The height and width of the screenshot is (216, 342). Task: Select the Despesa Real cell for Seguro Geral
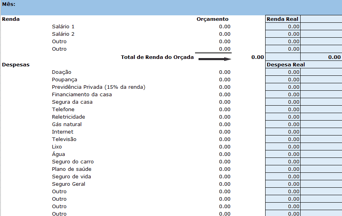pos(283,184)
